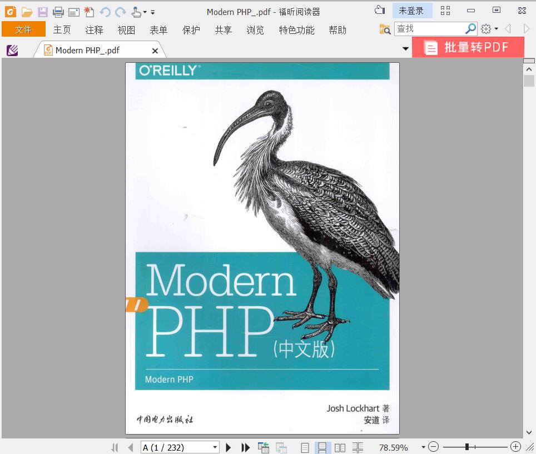Create a new PDF with the starred page icon
The height and width of the screenshot is (454, 536).
click(89, 12)
